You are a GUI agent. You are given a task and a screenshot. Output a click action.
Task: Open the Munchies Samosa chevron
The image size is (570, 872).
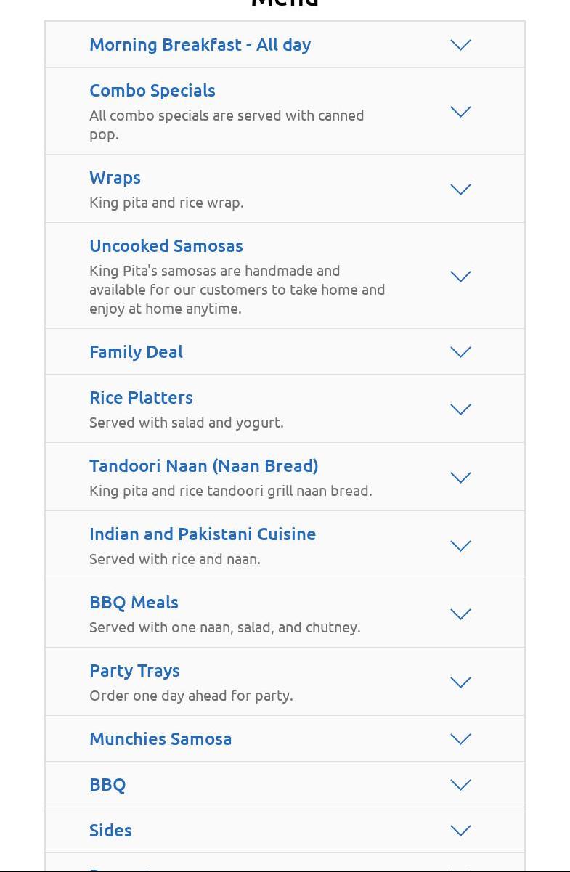point(460,739)
